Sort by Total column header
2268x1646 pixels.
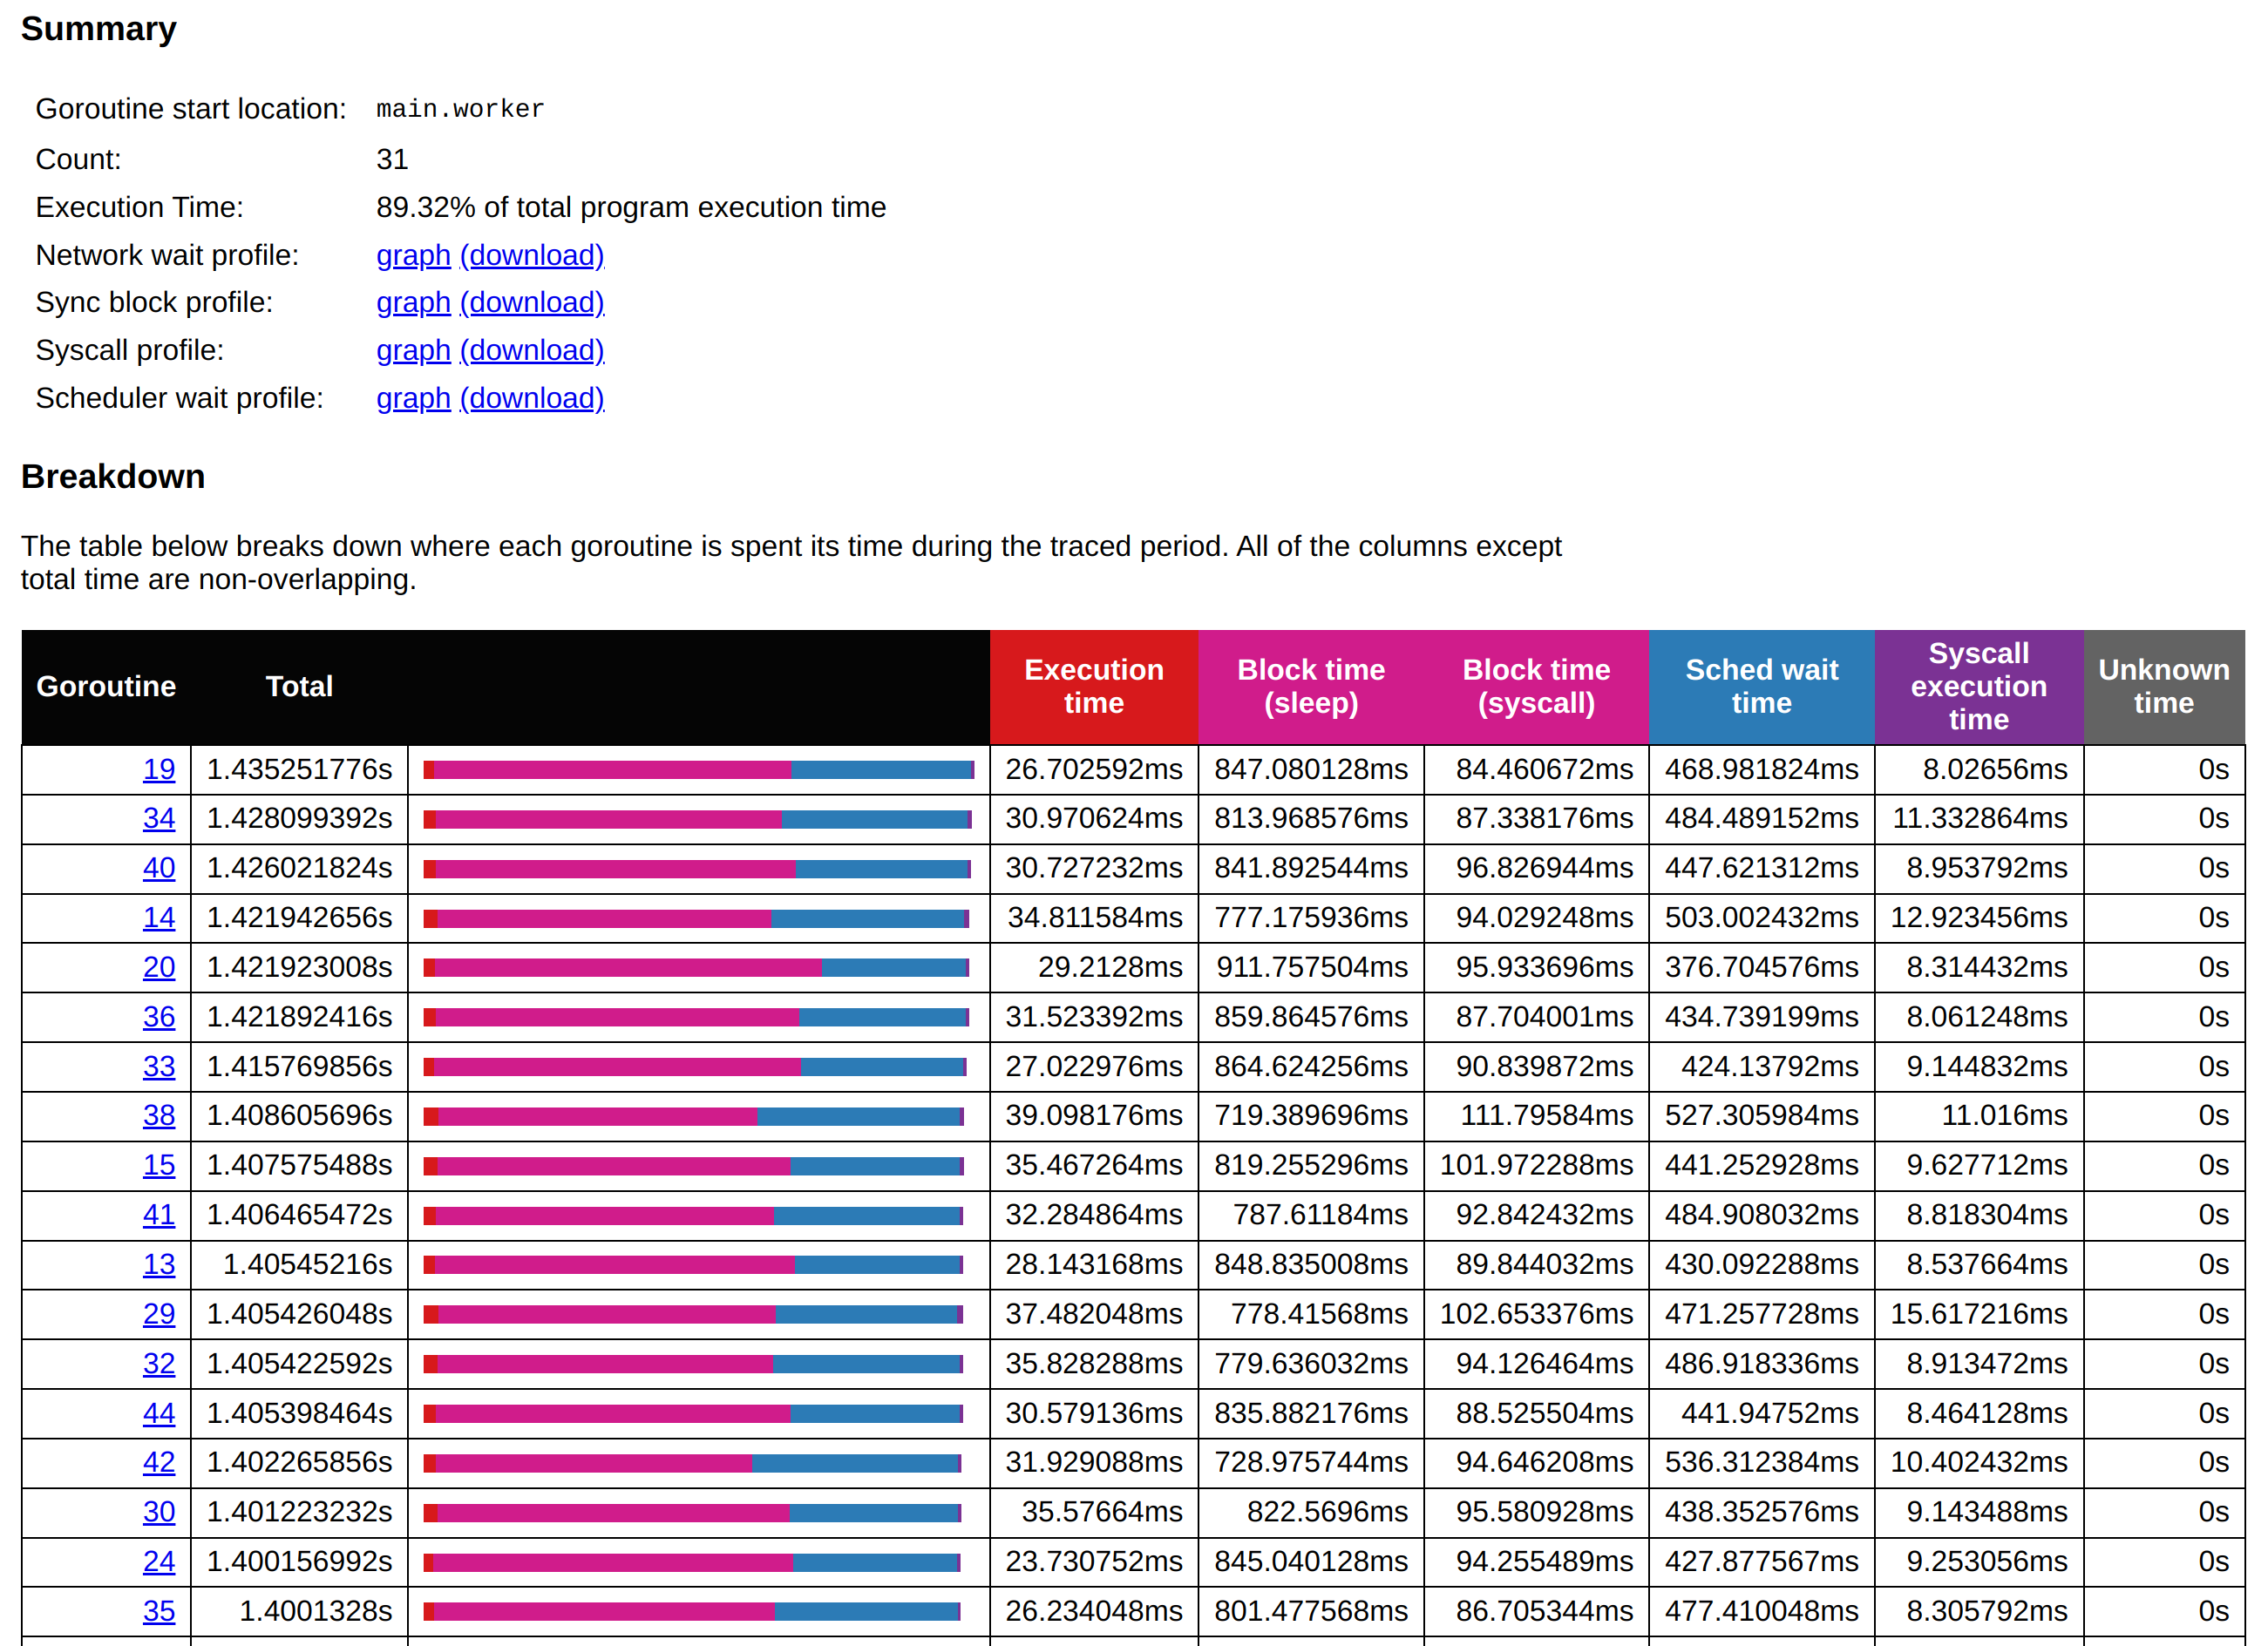pos(298,687)
